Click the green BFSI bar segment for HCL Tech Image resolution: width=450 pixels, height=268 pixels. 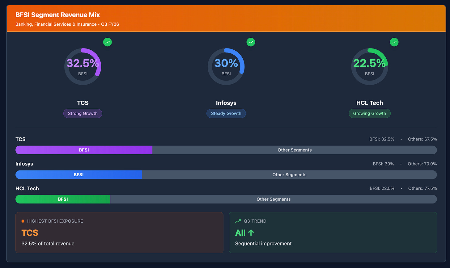(x=63, y=199)
